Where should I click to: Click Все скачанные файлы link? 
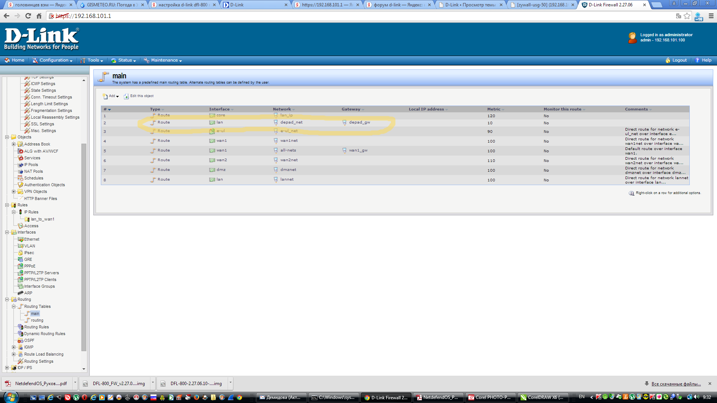coord(676,384)
